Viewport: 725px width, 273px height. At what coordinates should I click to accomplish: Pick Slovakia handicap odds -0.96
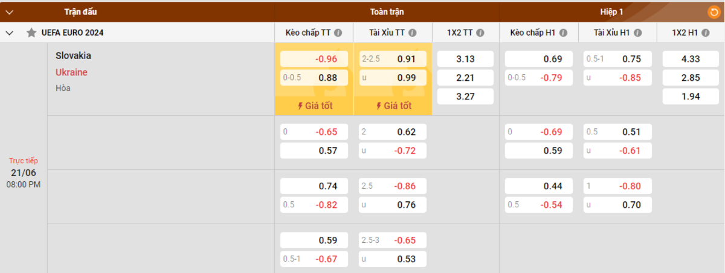(314, 59)
